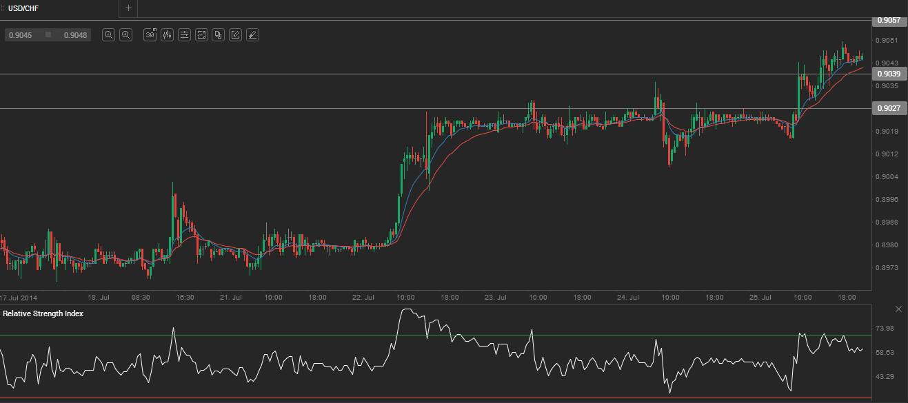Select the pencil edit drawing tool
Screen dimensions: 908x403
point(236,34)
